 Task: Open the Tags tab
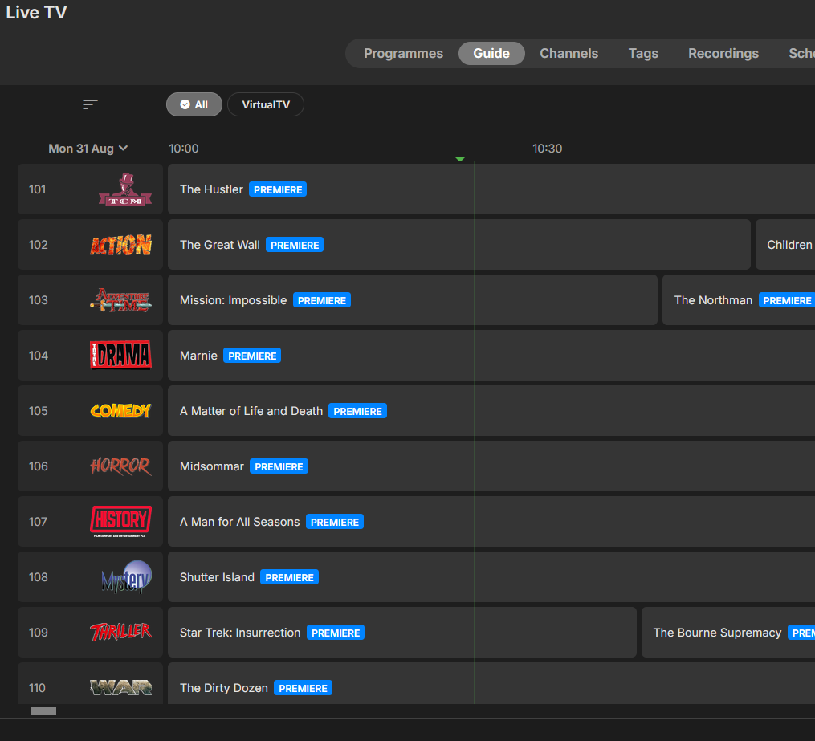pyautogui.click(x=643, y=54)
